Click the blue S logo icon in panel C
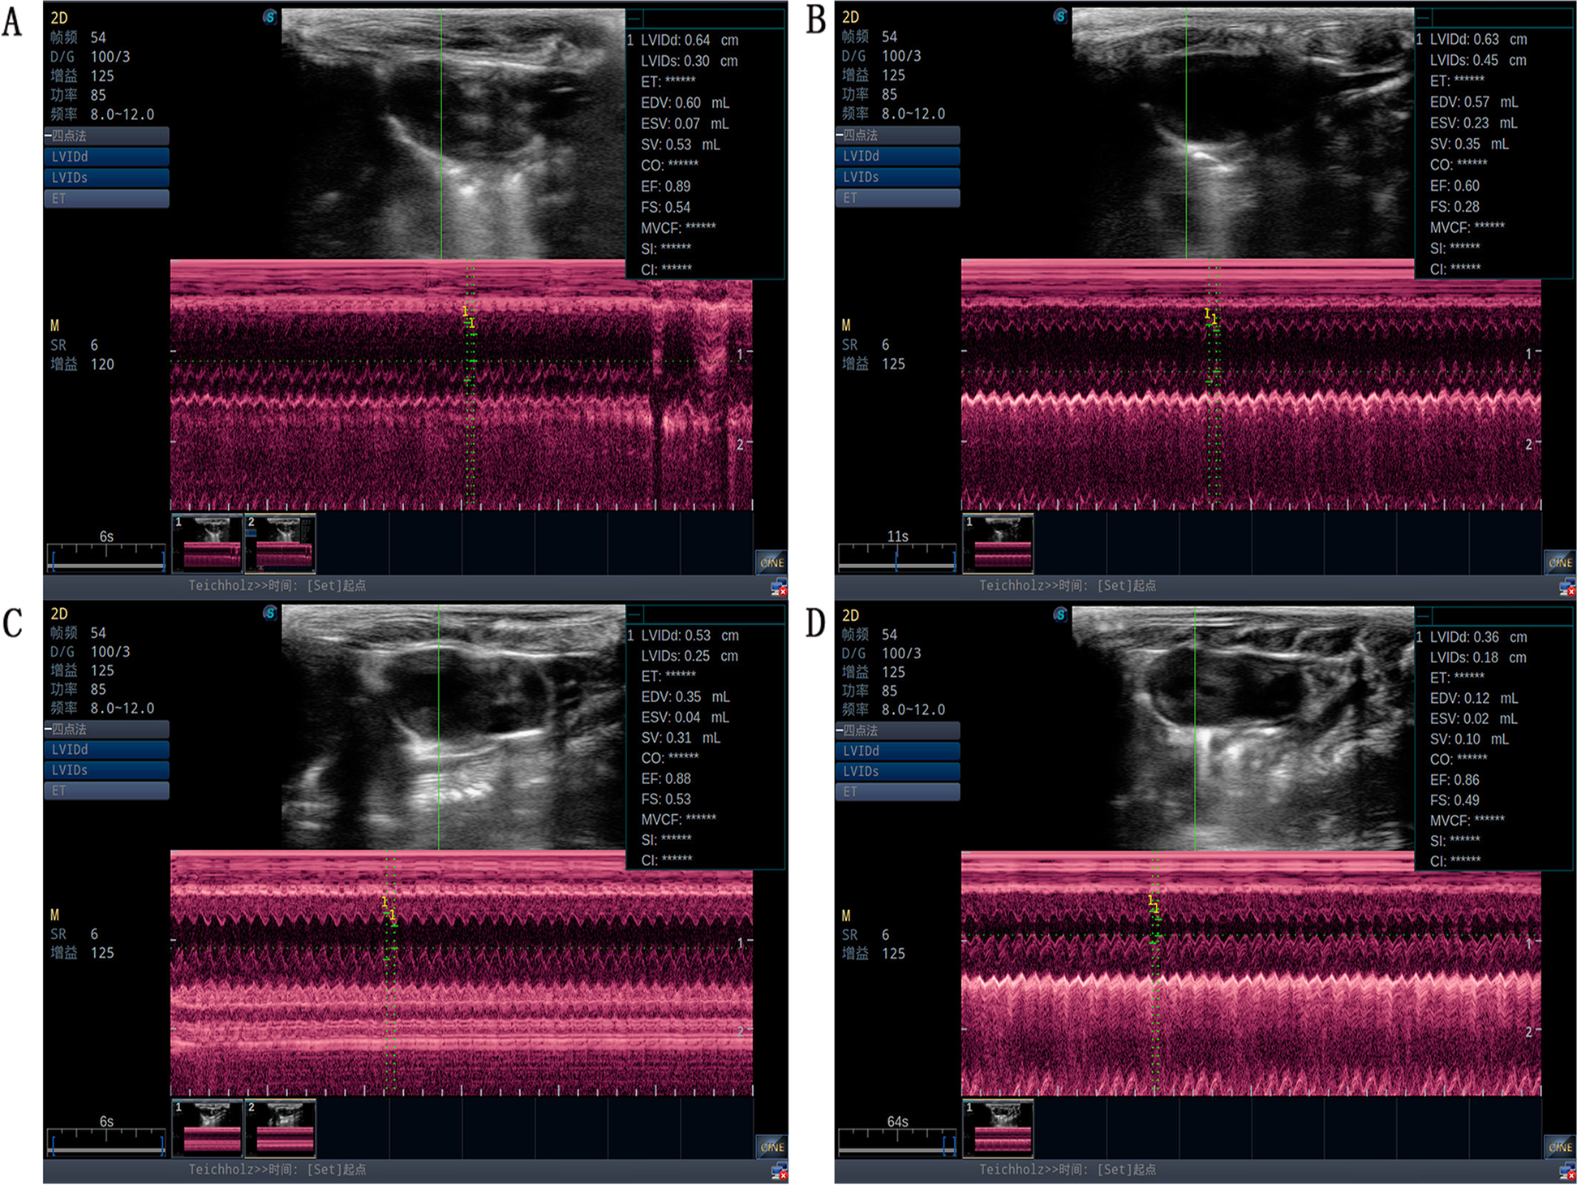The width and height of the screenshot is (1577, 1185). [270, 613]
